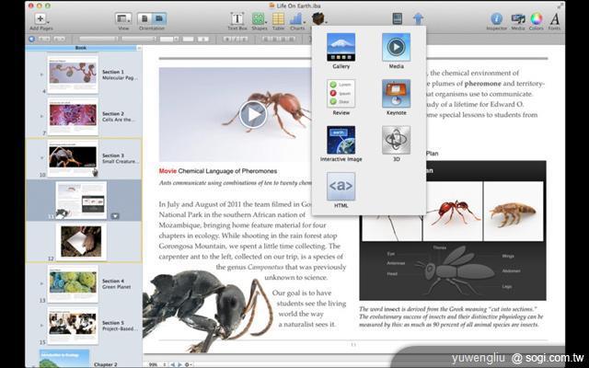Image resolution: width=589 pixels, height=368 pixels.
Task: Play the ant movie
Action: tap(253, 114)
